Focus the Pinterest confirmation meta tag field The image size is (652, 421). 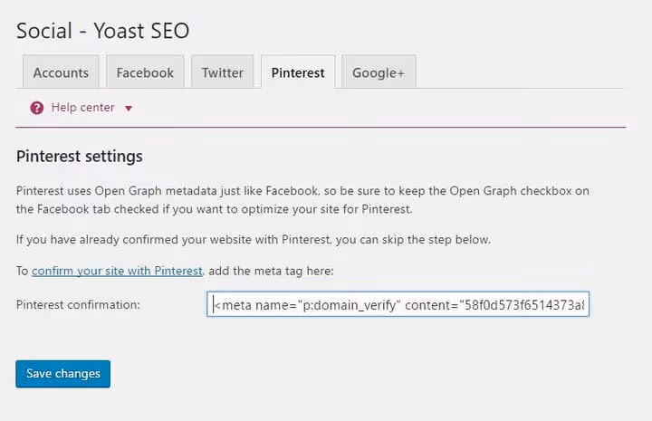point(398,304)
